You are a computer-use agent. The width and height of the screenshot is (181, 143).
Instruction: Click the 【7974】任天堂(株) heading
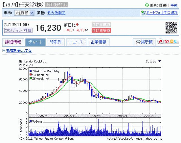[x=23, y=5]
